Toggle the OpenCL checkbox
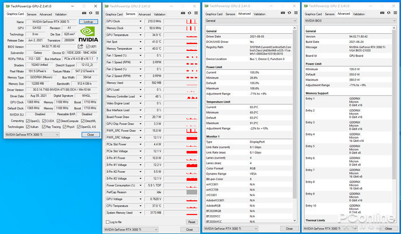This screenshot has height=234, width=401. 27,121
